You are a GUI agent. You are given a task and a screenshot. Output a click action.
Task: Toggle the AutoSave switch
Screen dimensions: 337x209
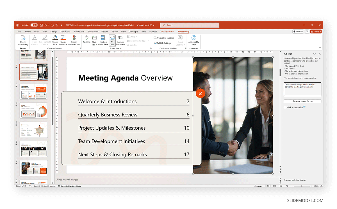(34, 25)
